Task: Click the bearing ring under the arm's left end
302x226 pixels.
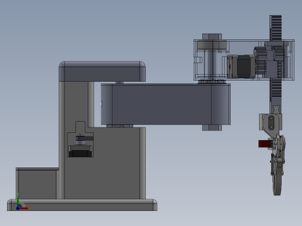Action: coord(120,126)
